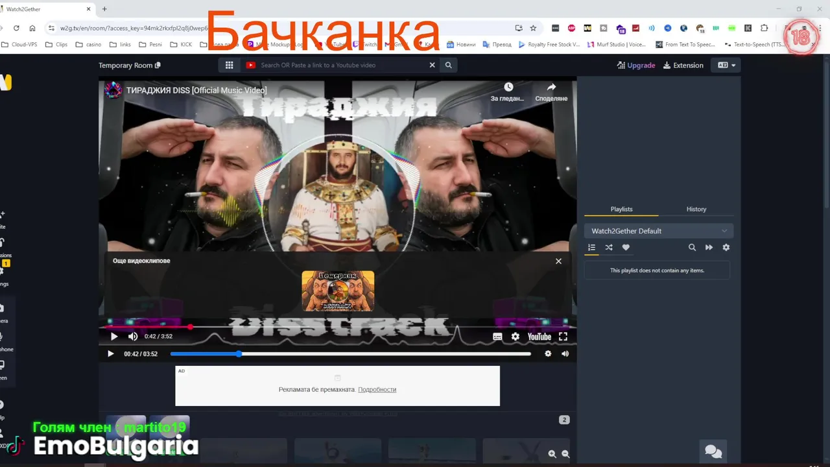Screen dimensions: 830x467
Task: Reload the browser page
Action: click(x=16, y=28)
